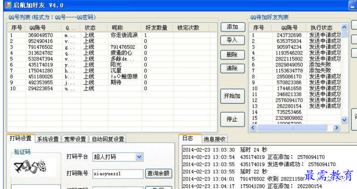Start adding friends with 开始加 button
357x189 pixels.
[233, 96]
